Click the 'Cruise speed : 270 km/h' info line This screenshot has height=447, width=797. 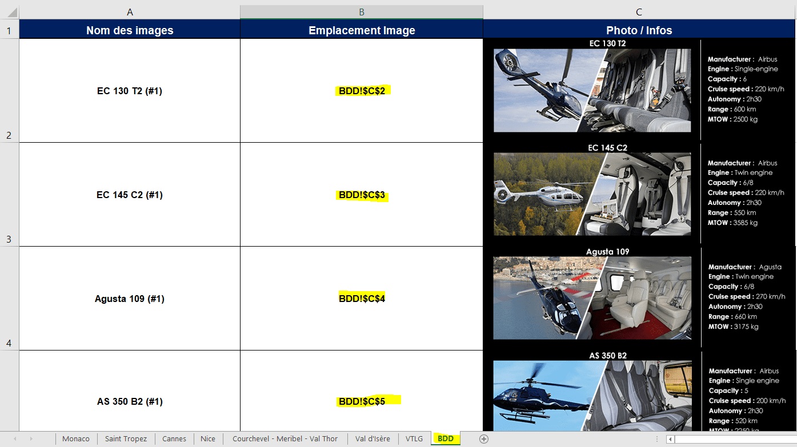(x=747, y=296)
